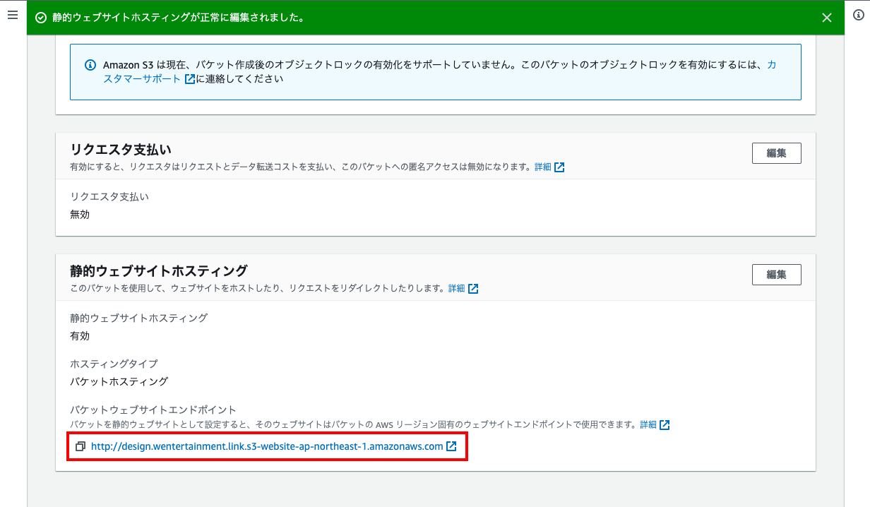Viewport: 870px width, 507px height.
Task: Click the success checkmark icon in banner
Action: (x=41, y=18)
